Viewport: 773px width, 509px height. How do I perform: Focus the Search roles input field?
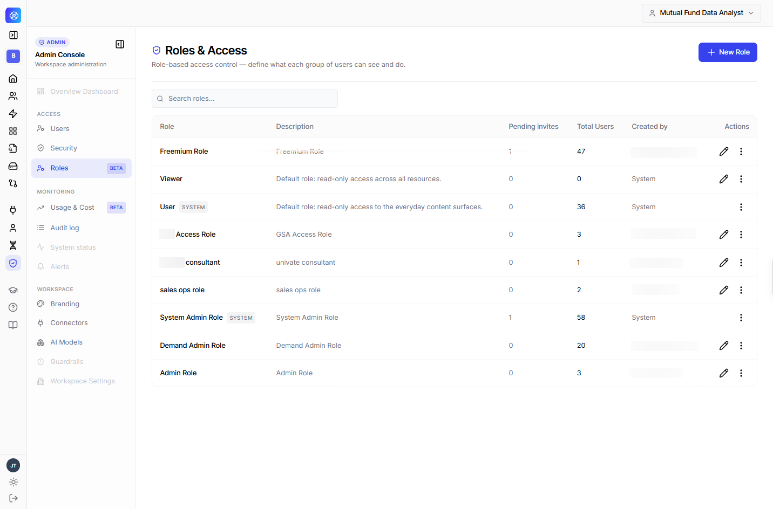[245, 99]
